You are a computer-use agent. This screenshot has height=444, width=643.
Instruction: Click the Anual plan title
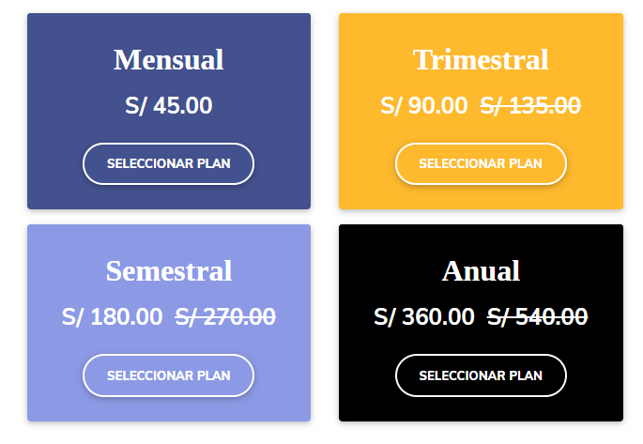click(x=481, y=270)
